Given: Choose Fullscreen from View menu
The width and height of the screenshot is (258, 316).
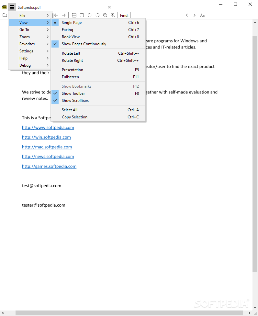Looking at the screenshot, I should (x=98, y=77).
